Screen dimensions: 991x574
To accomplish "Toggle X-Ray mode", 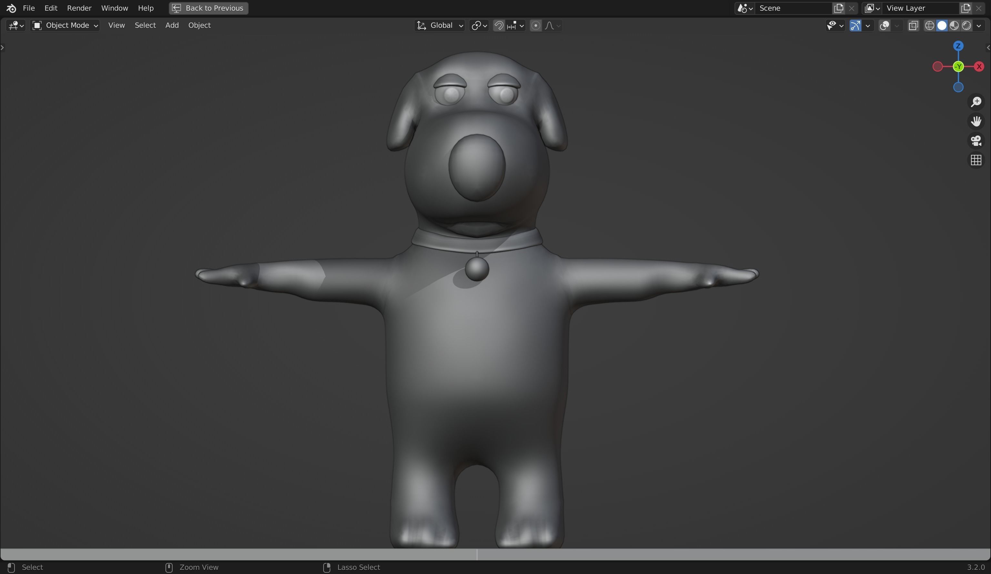I will pos(913,25).
